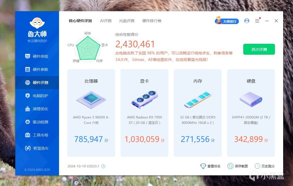Switch to 核心硬件评测 tab

click(x=80, y=21)
